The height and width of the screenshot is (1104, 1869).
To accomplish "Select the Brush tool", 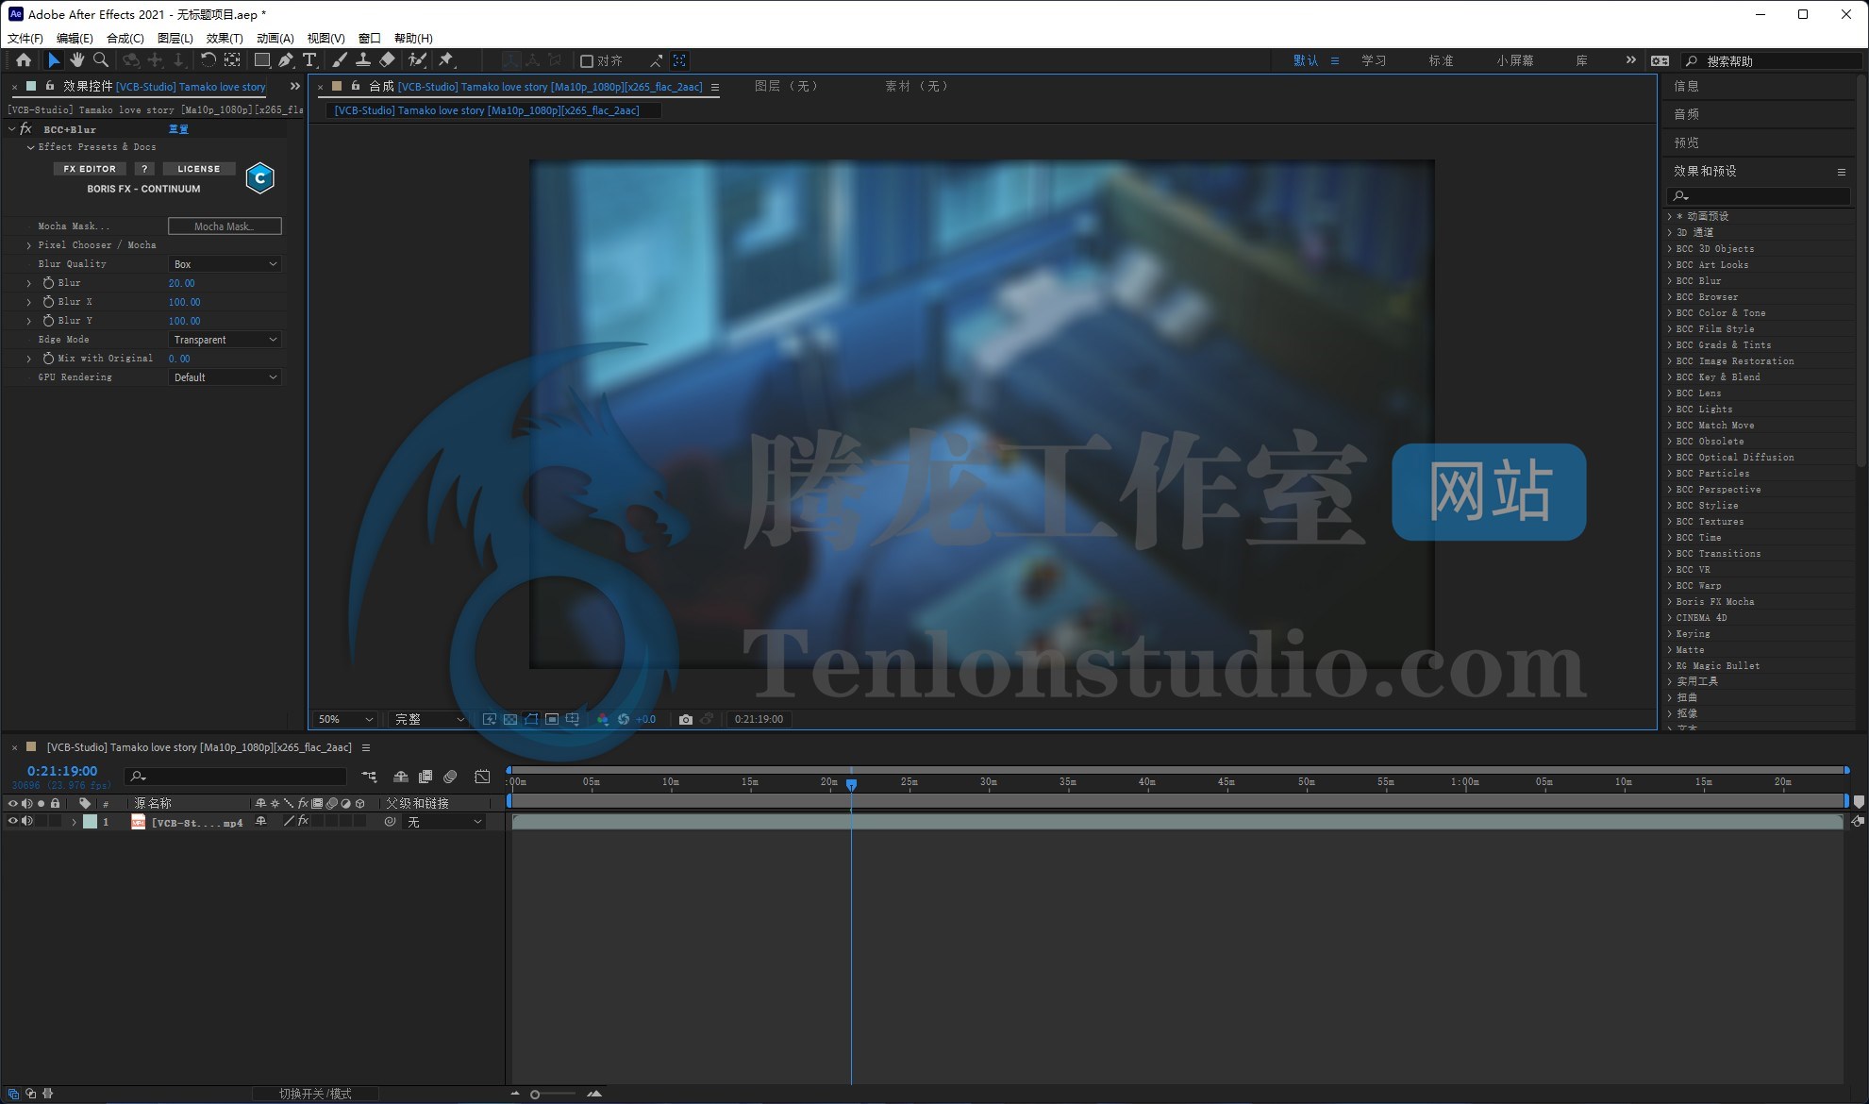I will pos(340,60).
